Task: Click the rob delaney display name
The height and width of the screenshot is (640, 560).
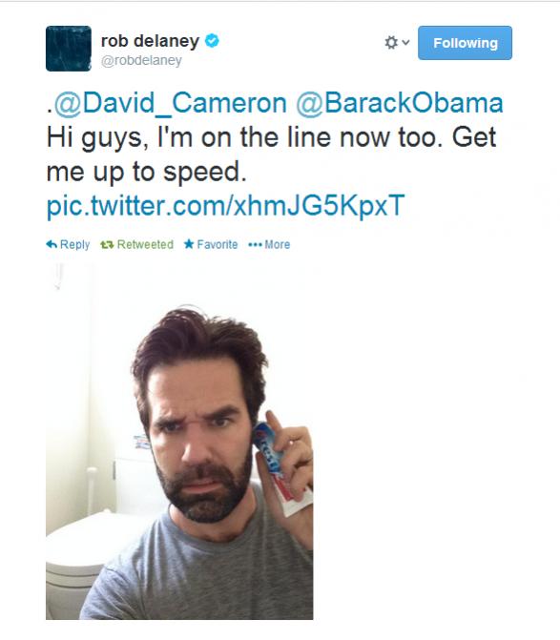Action: pyautogui.click(x=150, y=41)
